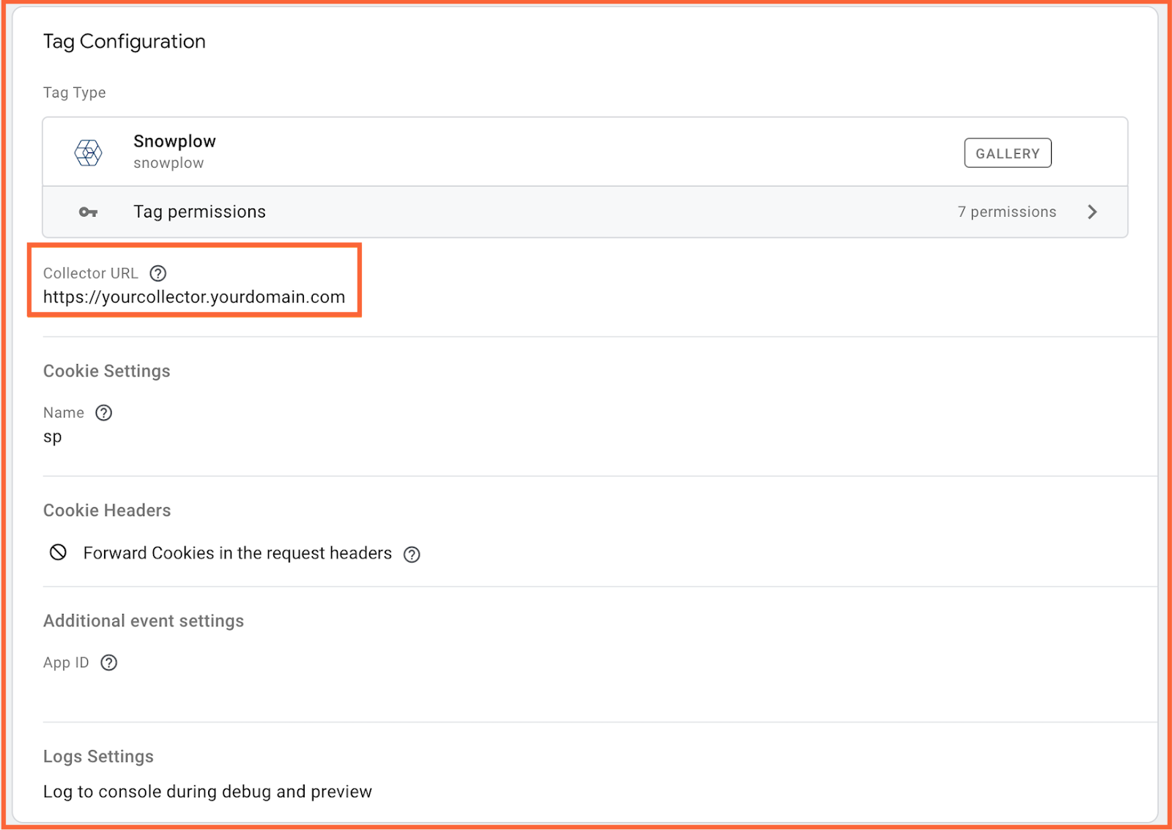The height and width of the screenshot is (830, 1172).
Task: Click the Cookie Settings section heading
Action: point(107,371)
